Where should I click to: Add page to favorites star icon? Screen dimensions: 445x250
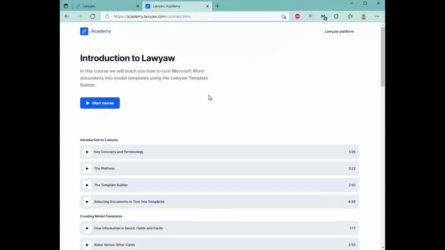pos(284,16)
